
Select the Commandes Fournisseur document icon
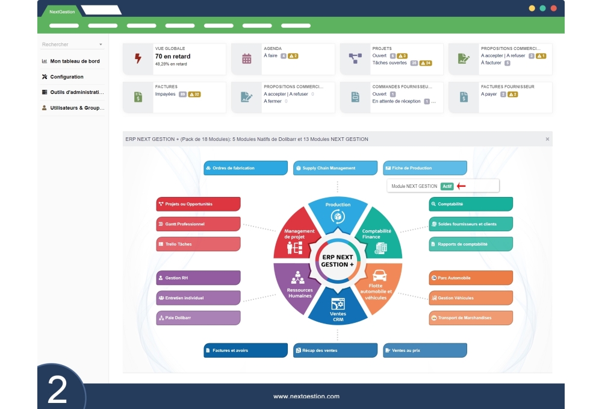pyautogui.click(x=355, y=96)
